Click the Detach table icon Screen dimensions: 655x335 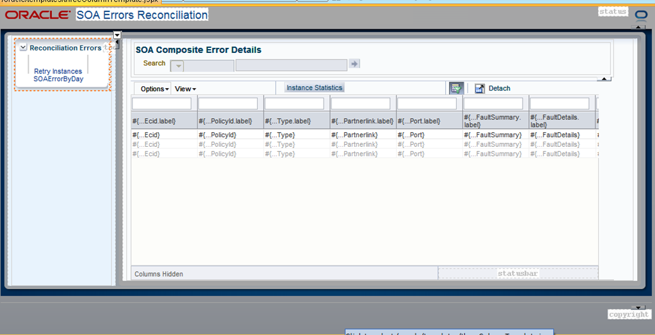[x=480, y=88]
